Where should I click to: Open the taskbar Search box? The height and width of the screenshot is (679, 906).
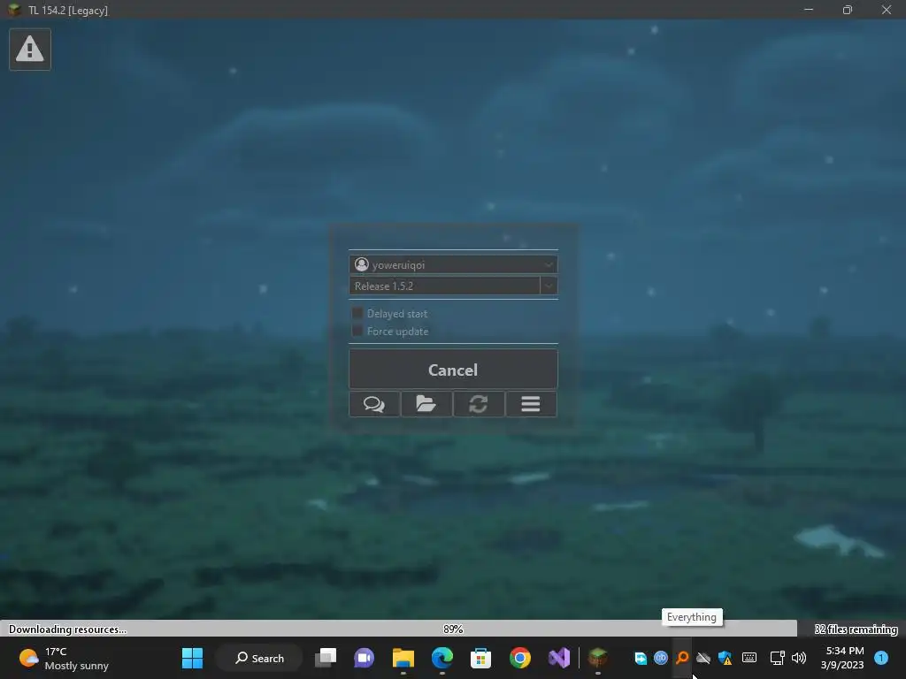(x=259, y=658)
